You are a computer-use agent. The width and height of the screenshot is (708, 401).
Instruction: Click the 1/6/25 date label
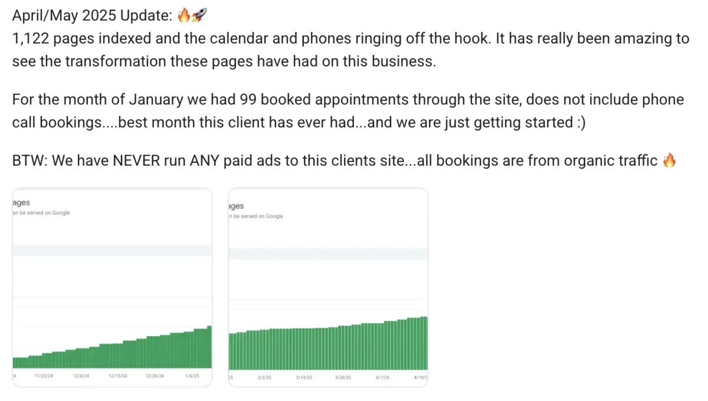point(192,376)
